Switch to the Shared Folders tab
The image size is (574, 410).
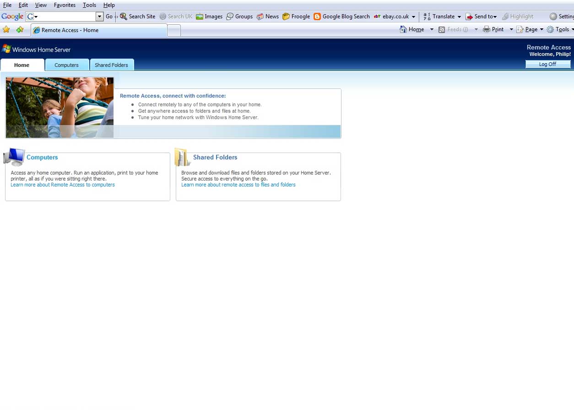tap(112, 65)
